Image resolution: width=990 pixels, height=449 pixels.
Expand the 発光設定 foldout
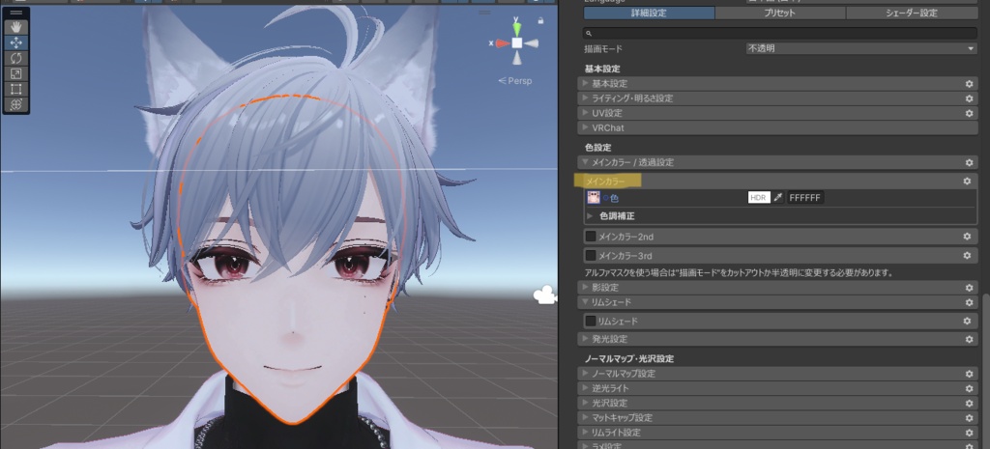click(586, 339)
